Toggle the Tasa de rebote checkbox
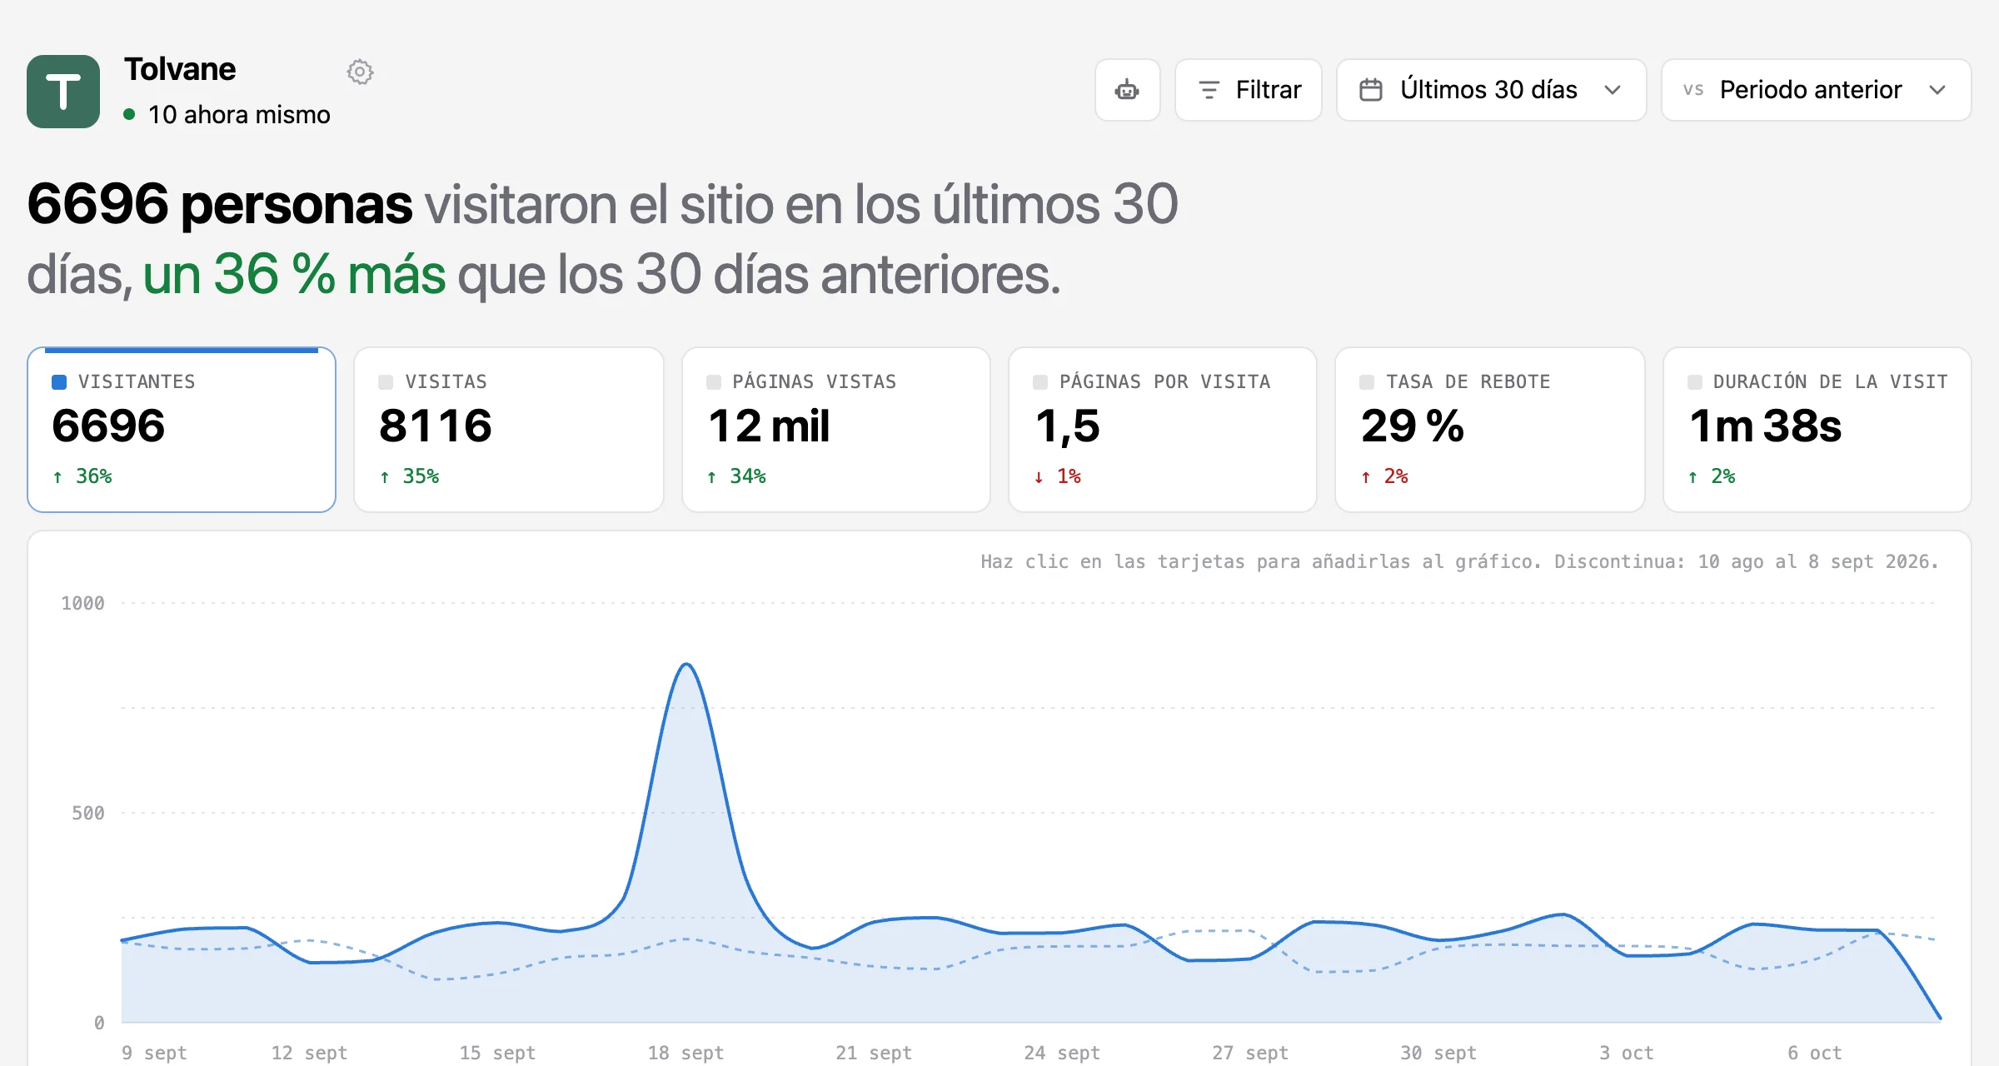The height and width of the screenshot is (1066, 1999). (1367, 382)
